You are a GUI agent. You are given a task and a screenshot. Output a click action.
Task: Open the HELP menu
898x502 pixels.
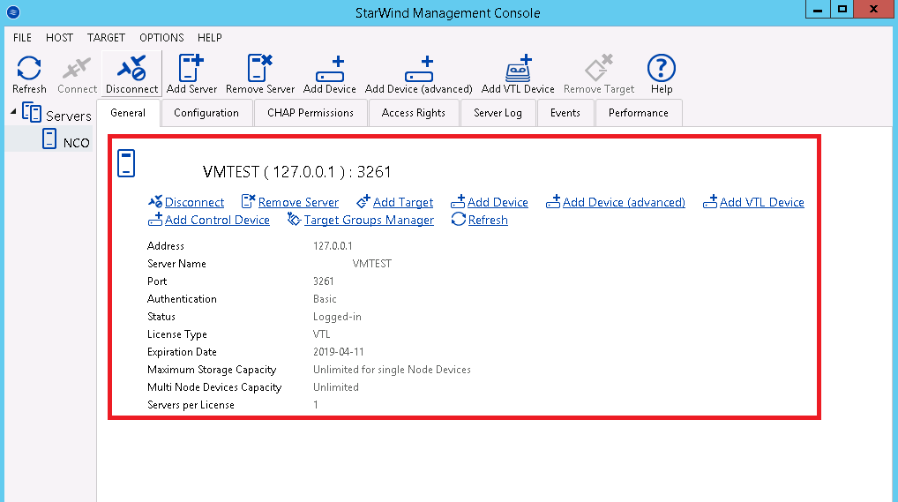pos(210,38)
